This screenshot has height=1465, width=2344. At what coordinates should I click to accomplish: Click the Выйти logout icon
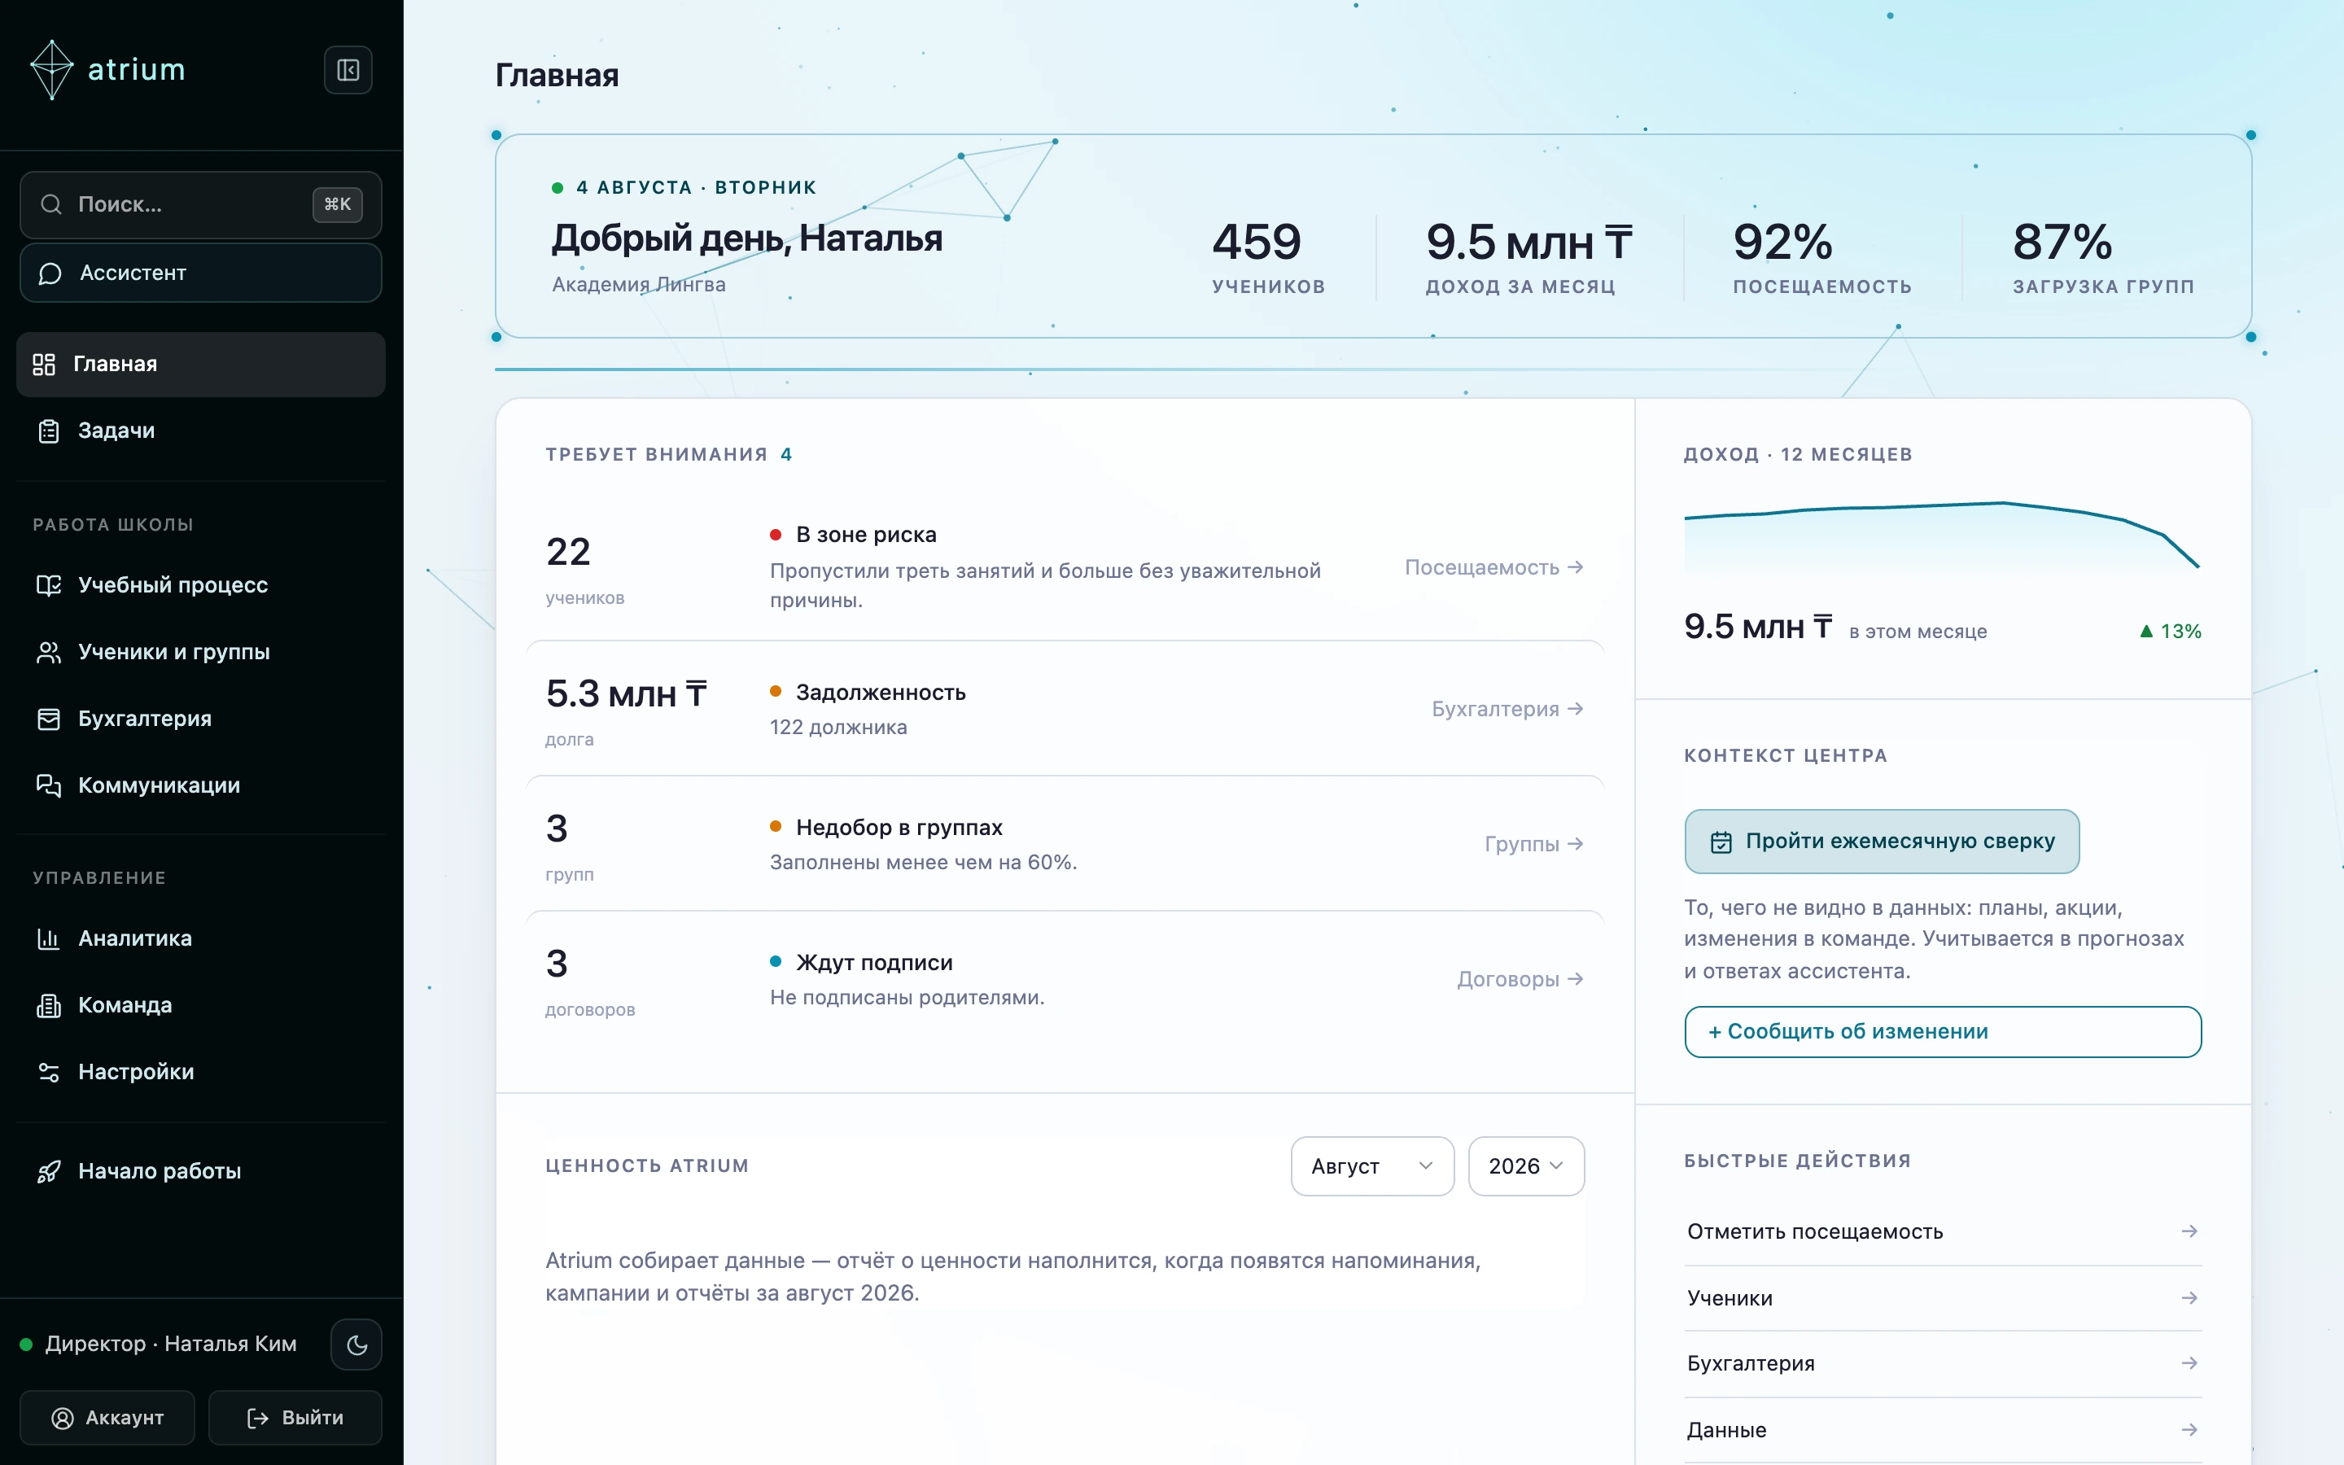258,1419
